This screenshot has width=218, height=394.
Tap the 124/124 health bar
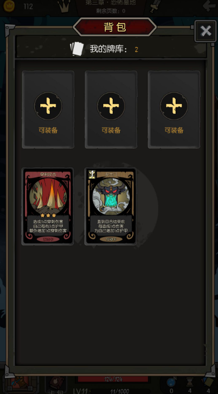pos(113,379)
